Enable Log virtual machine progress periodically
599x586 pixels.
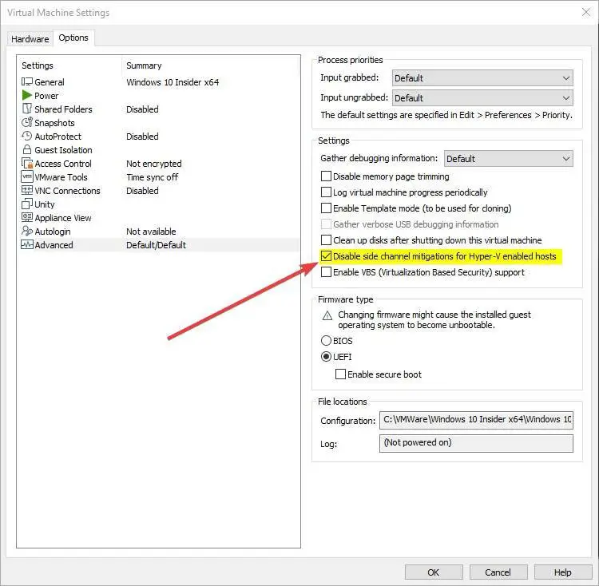[x=326, y=192]
